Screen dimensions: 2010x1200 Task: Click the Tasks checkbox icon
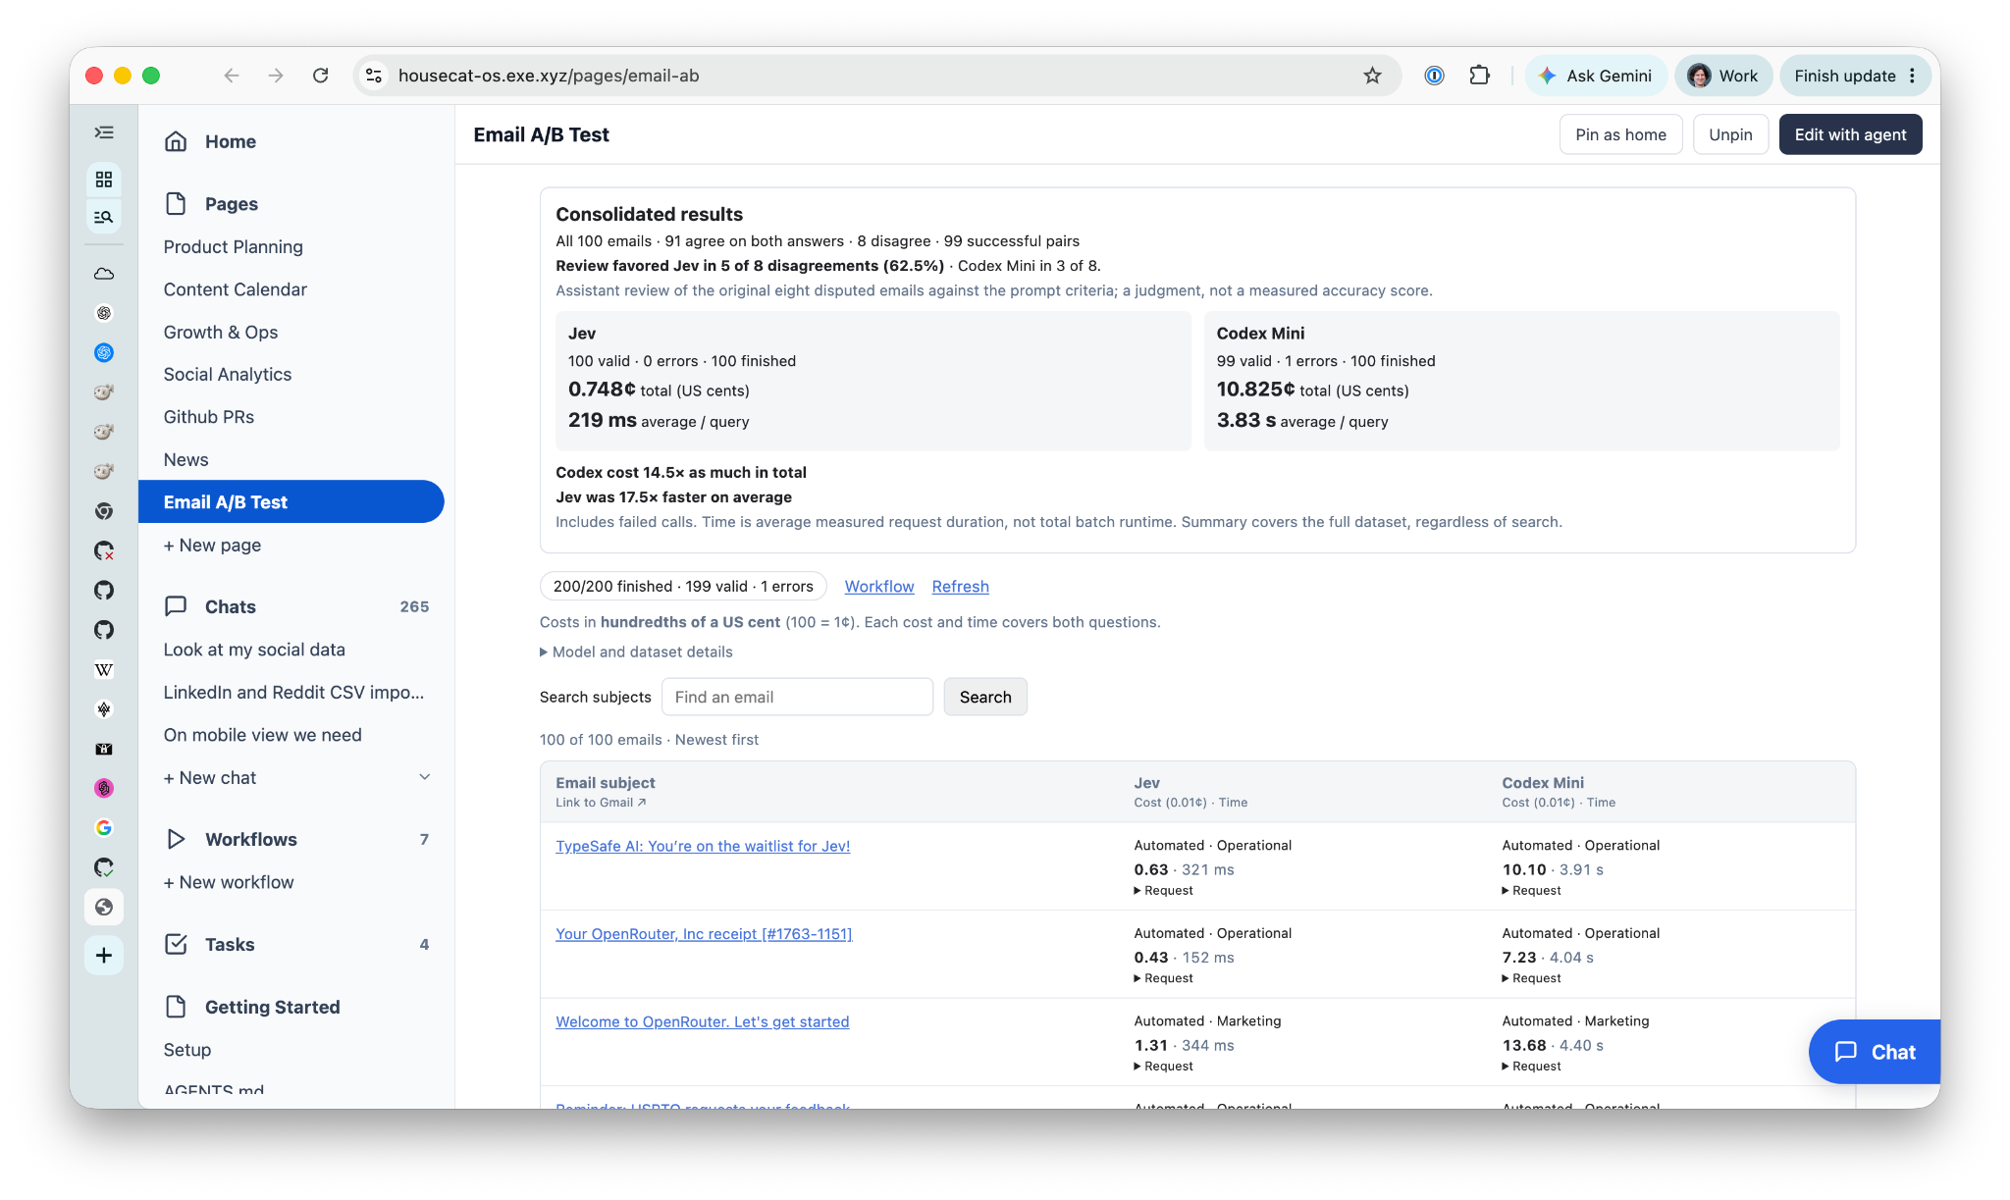[176, 944]
